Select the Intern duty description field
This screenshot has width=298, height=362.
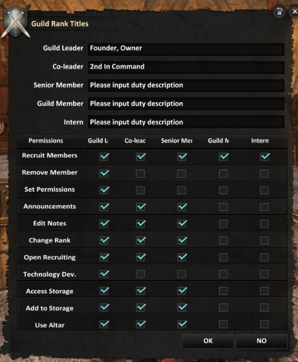point(186,122)
